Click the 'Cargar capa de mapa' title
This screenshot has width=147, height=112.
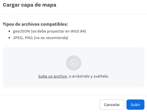tap(29, 5)
